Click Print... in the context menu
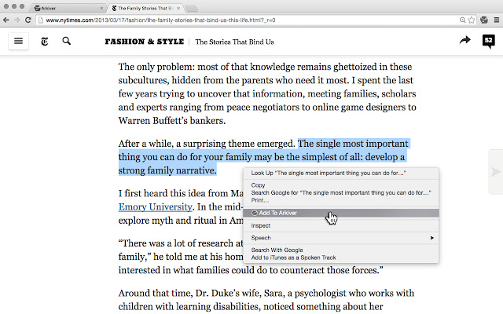Viewport: 503px width, 314px height. pos(259,199)
